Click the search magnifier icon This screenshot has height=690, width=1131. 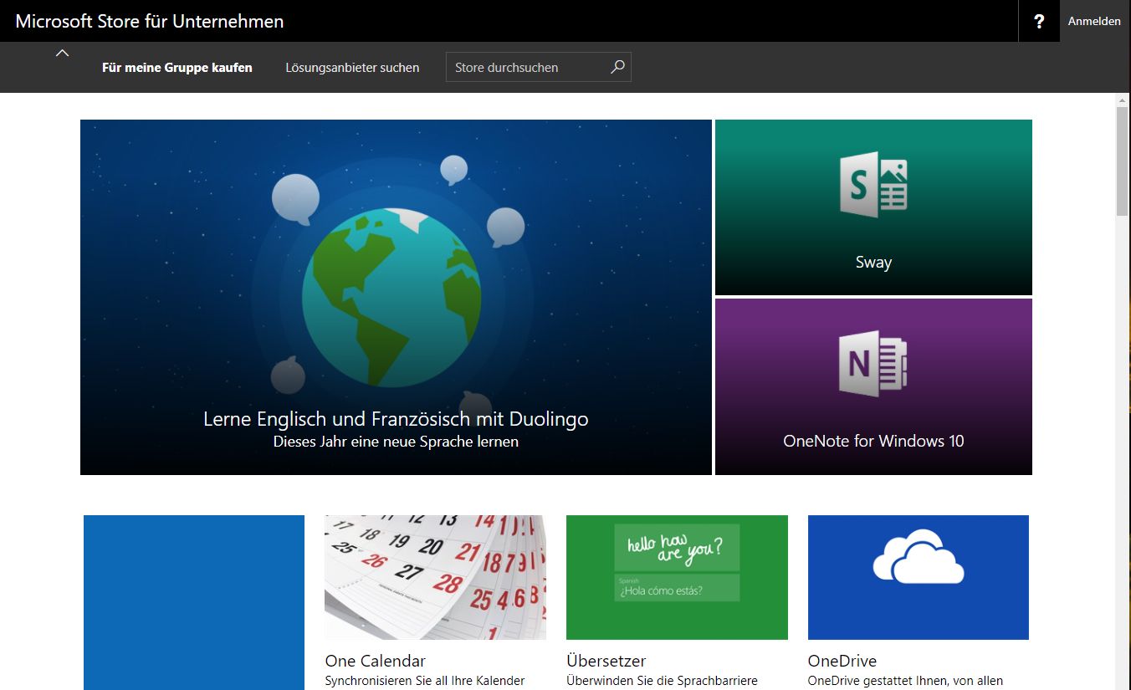(x=617, y=67)
